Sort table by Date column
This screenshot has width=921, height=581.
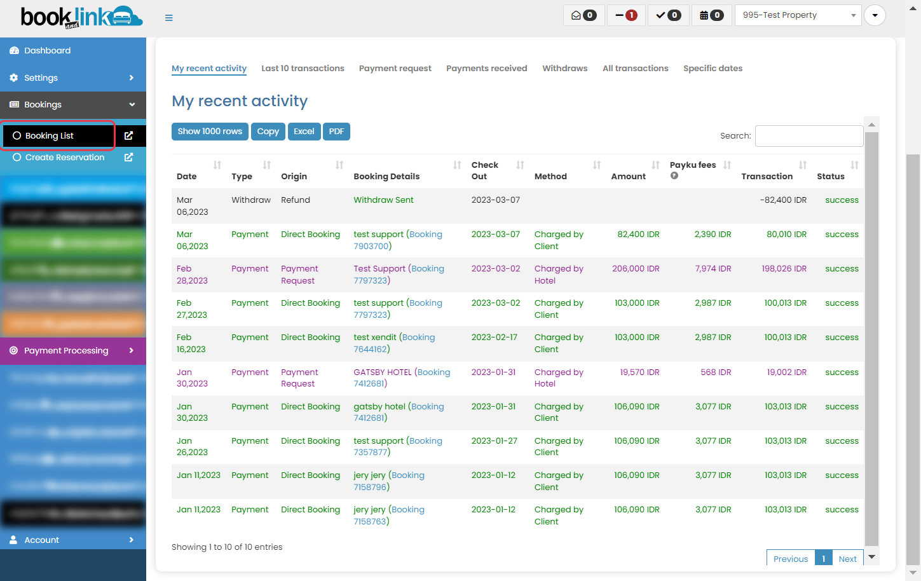pos(217,165)
